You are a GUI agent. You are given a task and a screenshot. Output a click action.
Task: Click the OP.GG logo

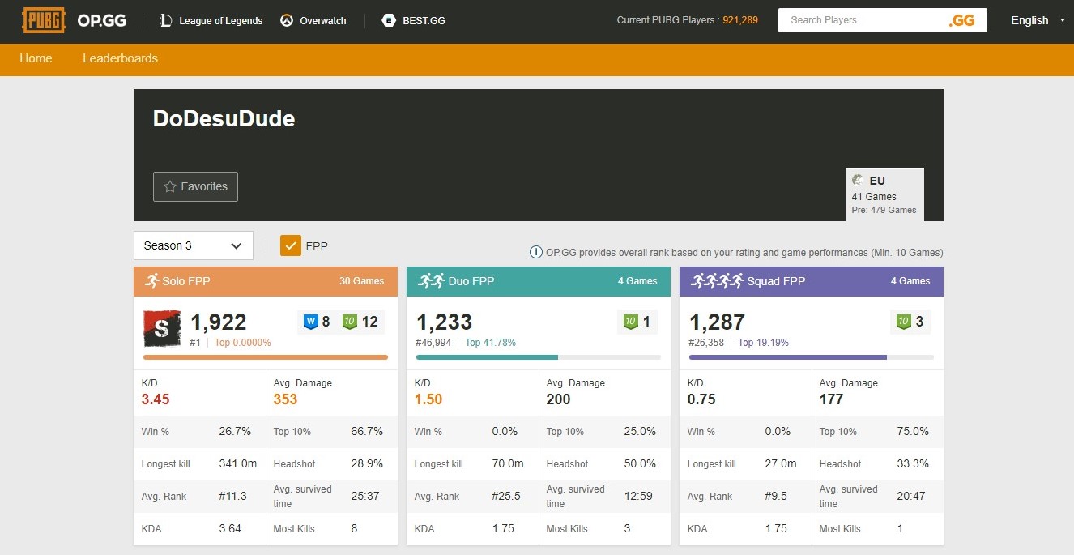pyautogui.click(x=101, y=20)
